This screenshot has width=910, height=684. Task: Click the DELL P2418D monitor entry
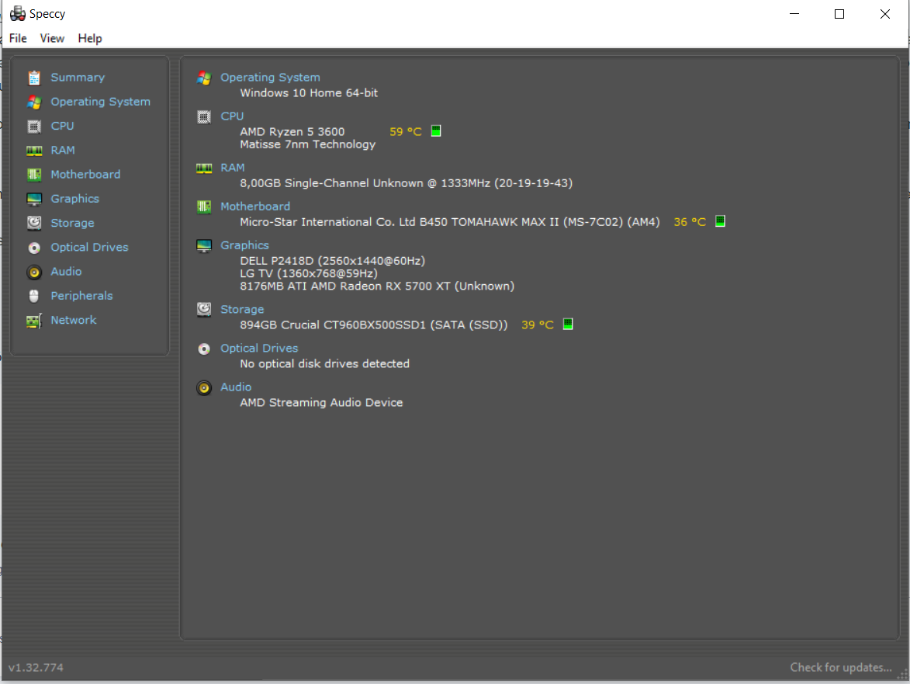tap(333, 261)
